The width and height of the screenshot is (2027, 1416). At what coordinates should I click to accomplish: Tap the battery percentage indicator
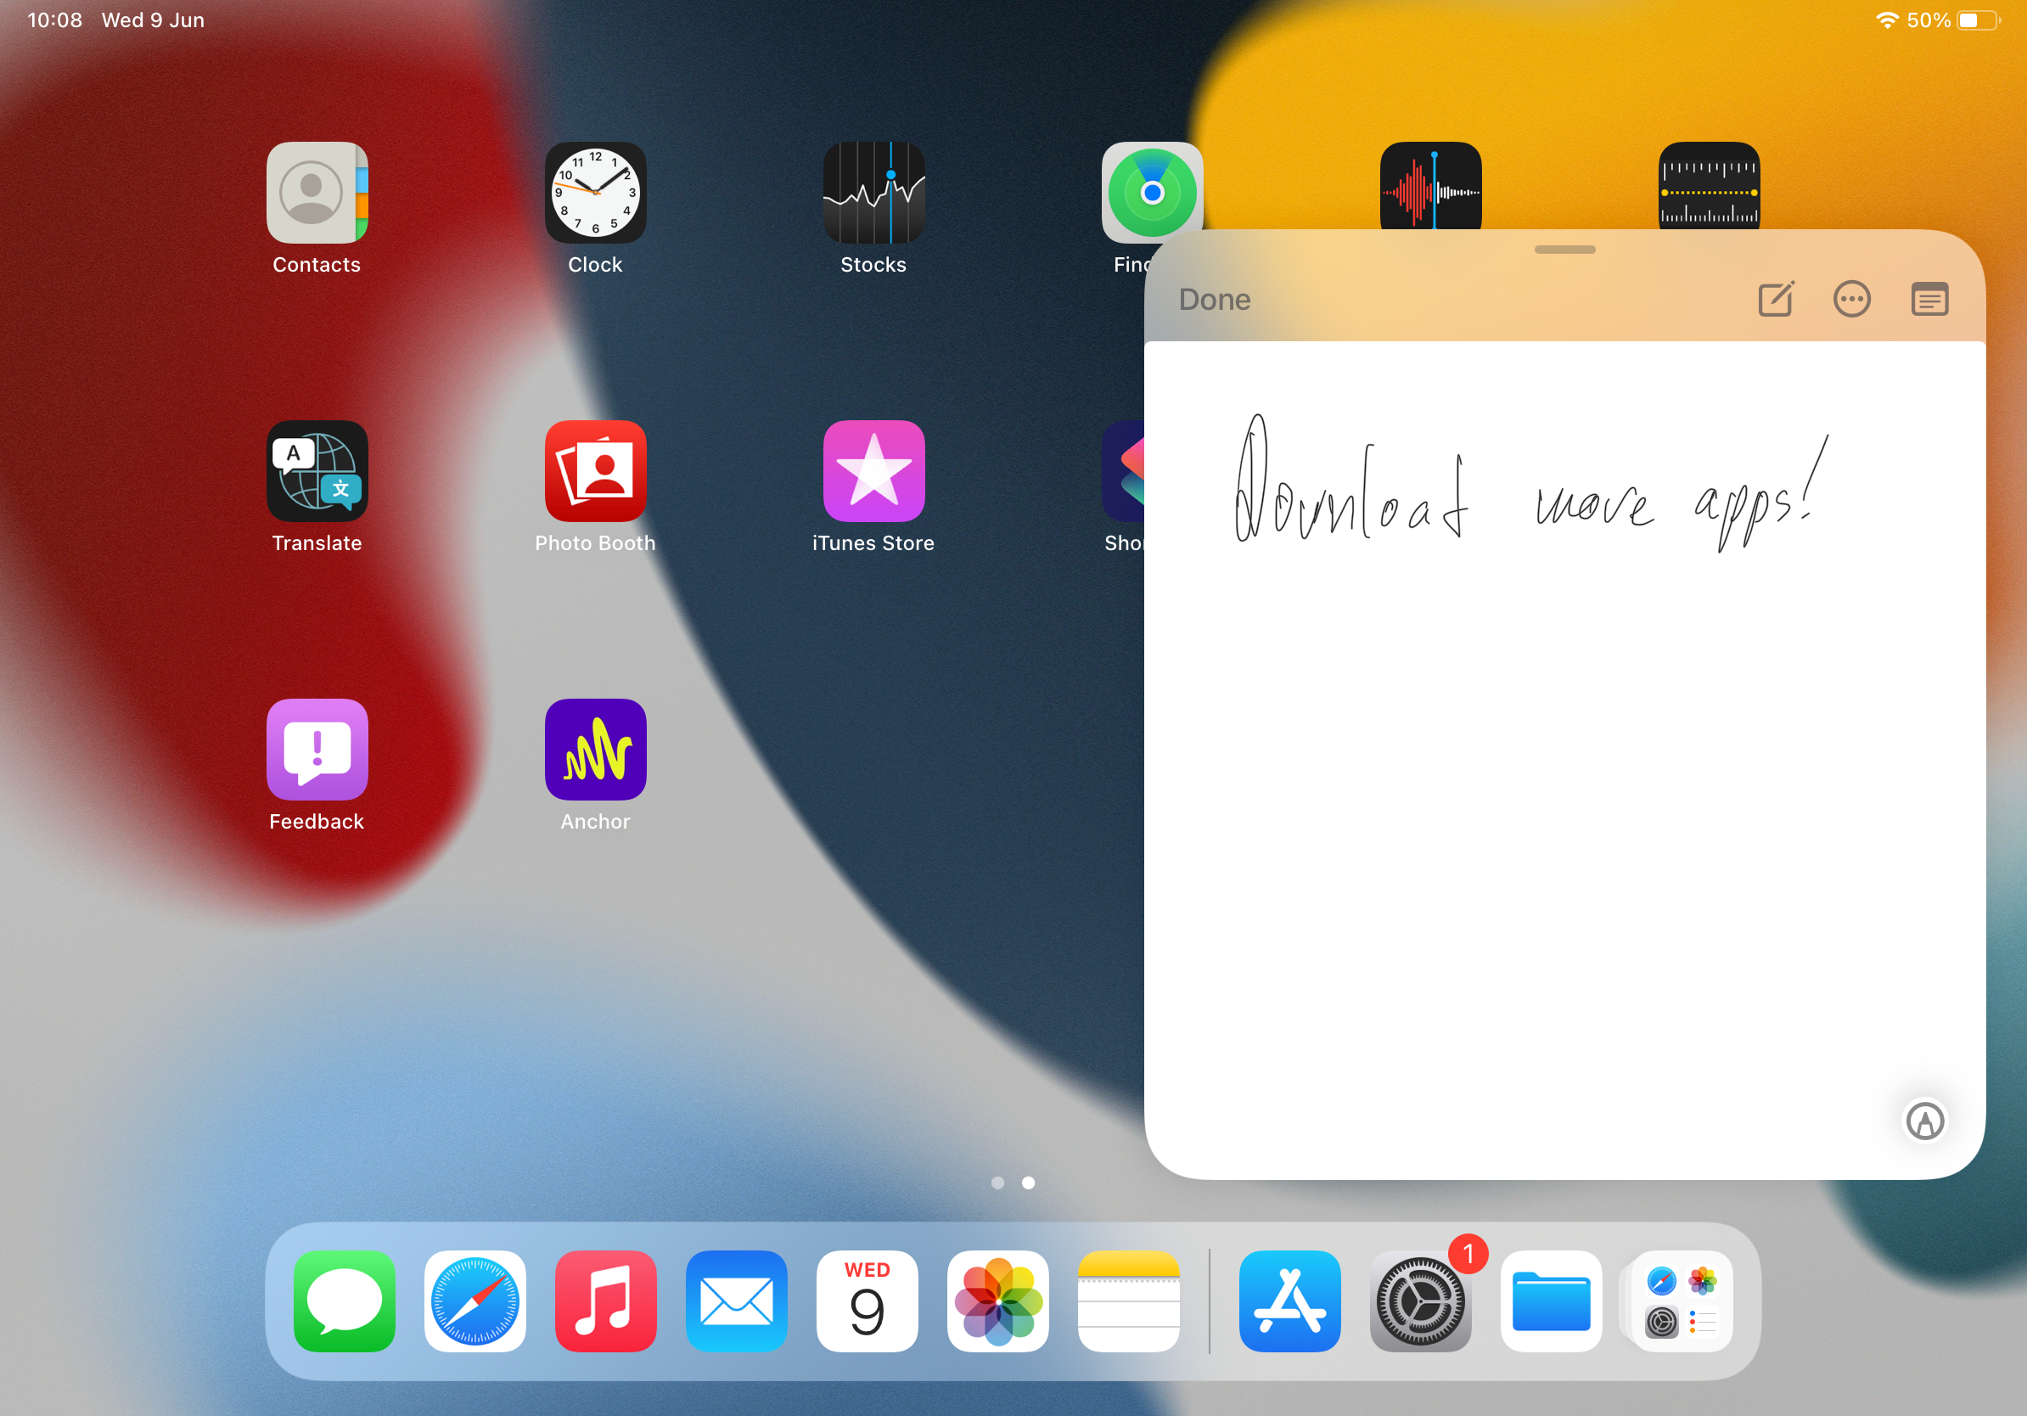click(x=1929, y=20)
